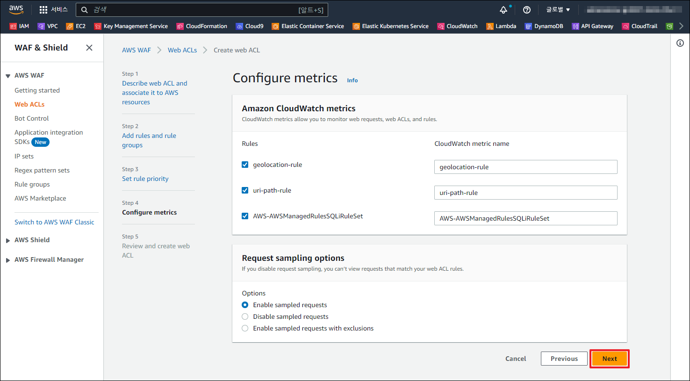Open Elastic Kubernetes Service shortcut icon

click(356, 26)
